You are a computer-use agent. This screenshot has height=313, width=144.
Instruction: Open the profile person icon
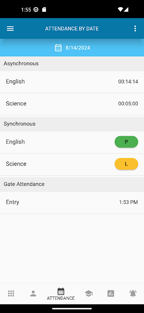coord(33,293)
